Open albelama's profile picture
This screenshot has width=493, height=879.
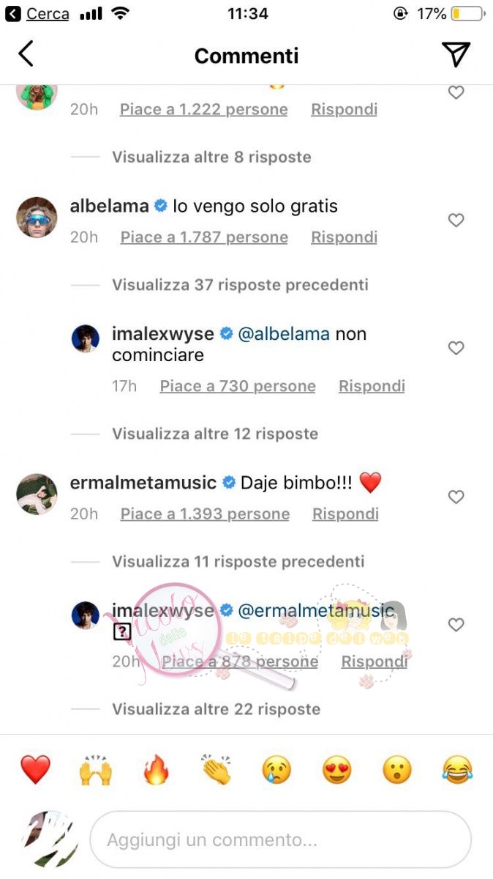(37, 218)
